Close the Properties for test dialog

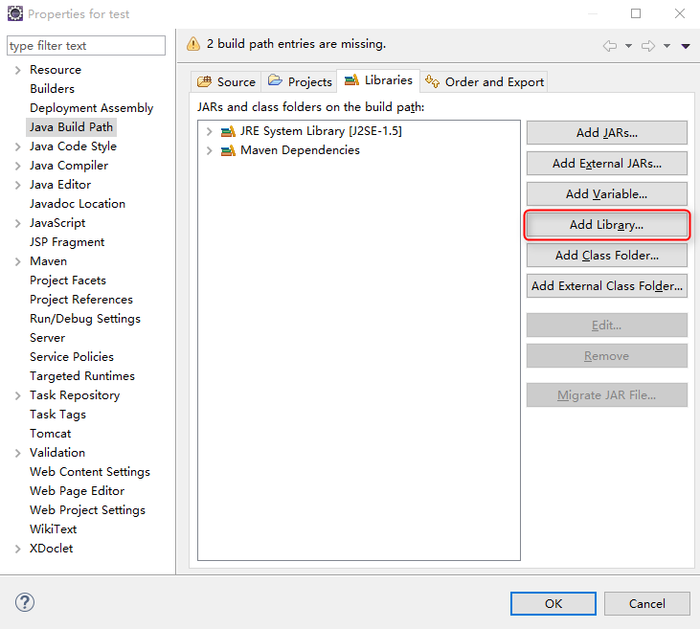680,13
